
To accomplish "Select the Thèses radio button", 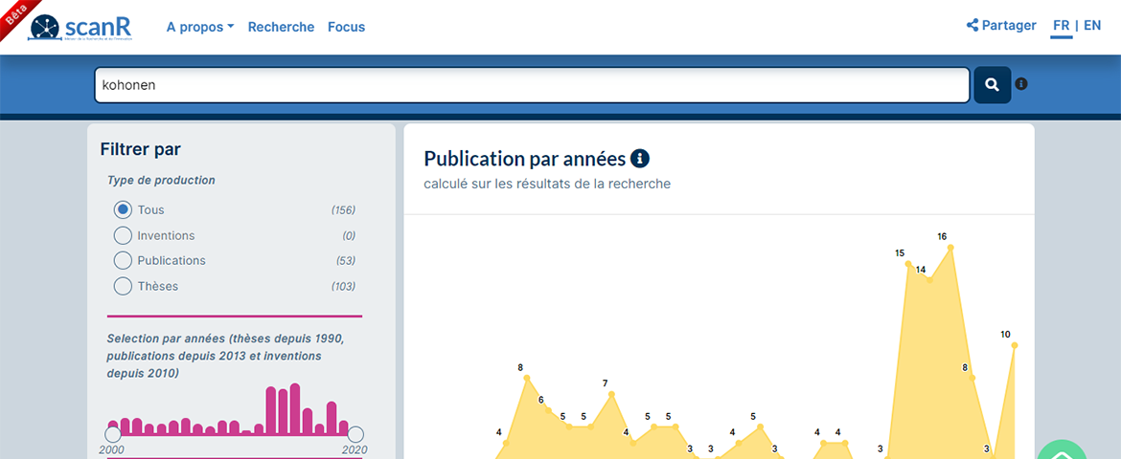I will [x=123, y=286].
